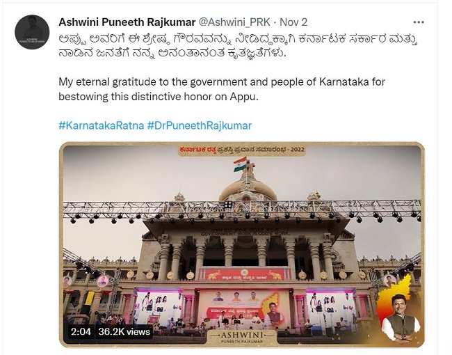This screenshot has width=452, height=355.
Task: Open the Nov 2 tweet timestamp
Action: [x=293, y=22]
